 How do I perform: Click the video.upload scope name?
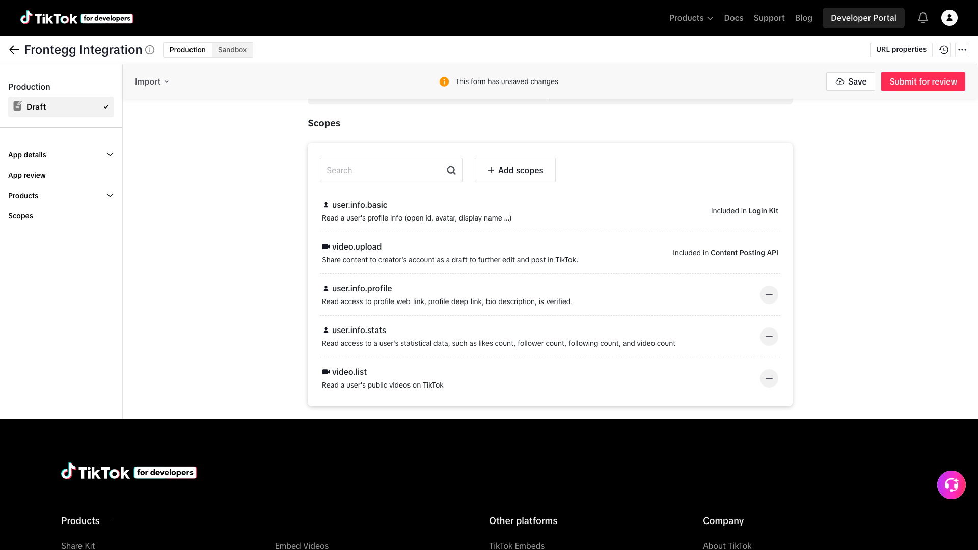357,246
